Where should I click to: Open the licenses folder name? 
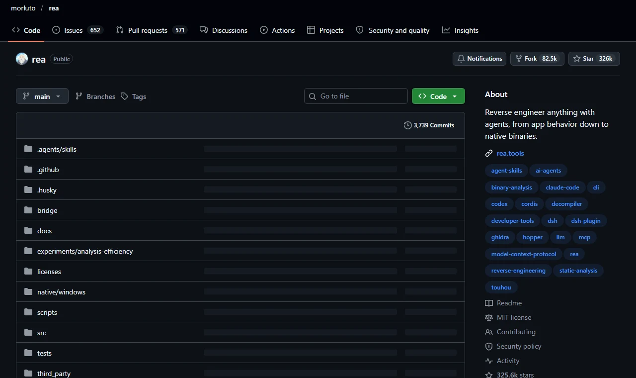pos(49,272)
